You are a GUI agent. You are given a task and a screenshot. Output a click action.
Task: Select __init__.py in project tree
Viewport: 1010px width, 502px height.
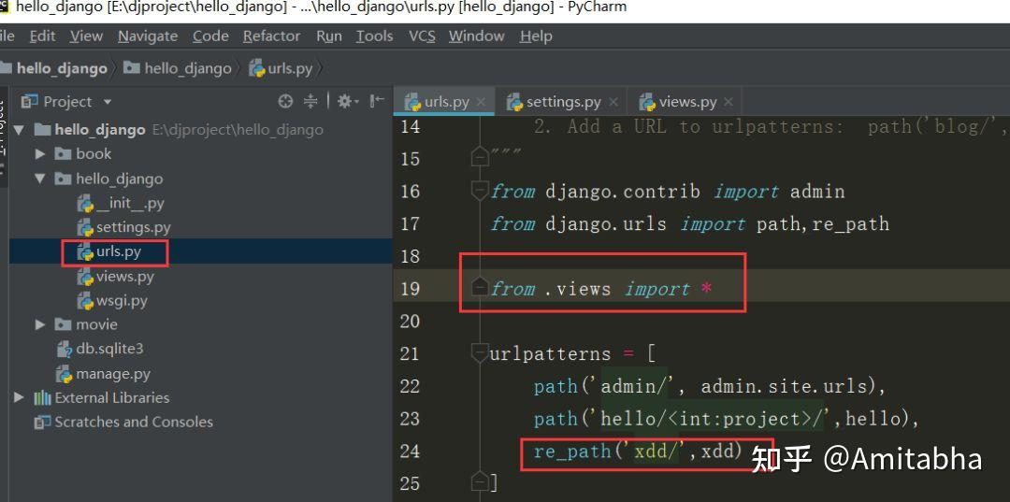coord(129,204)
